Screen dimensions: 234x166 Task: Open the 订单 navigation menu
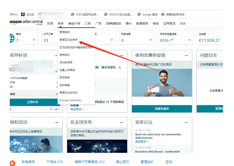click(88, 24)
